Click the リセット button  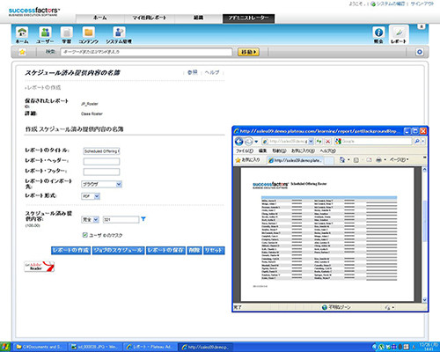coord(214,250)
